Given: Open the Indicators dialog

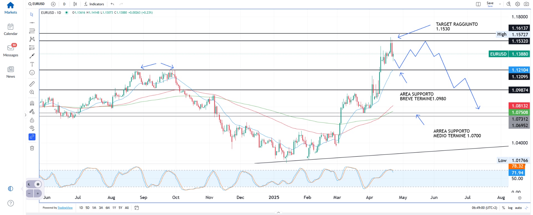Looking at the screenshot, I should pyautogui.click(x=94, y=4).
